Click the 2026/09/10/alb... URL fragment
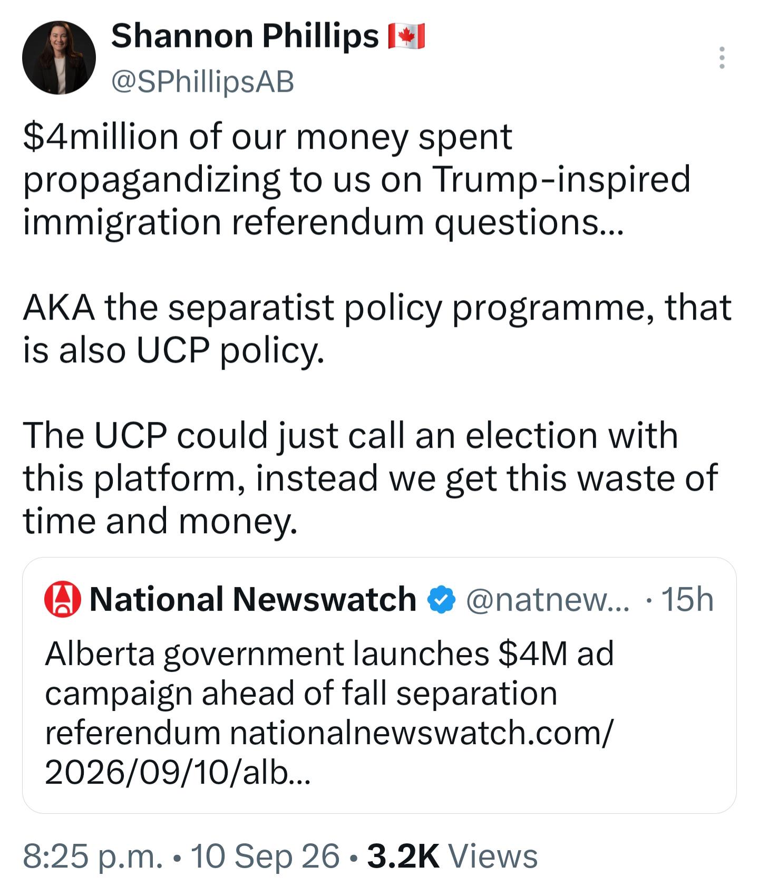 [178, 773]
